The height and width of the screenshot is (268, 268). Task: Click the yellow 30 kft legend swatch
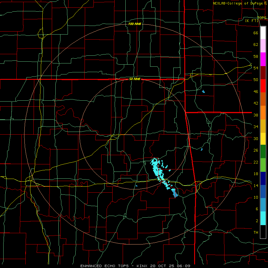point(263,138)
